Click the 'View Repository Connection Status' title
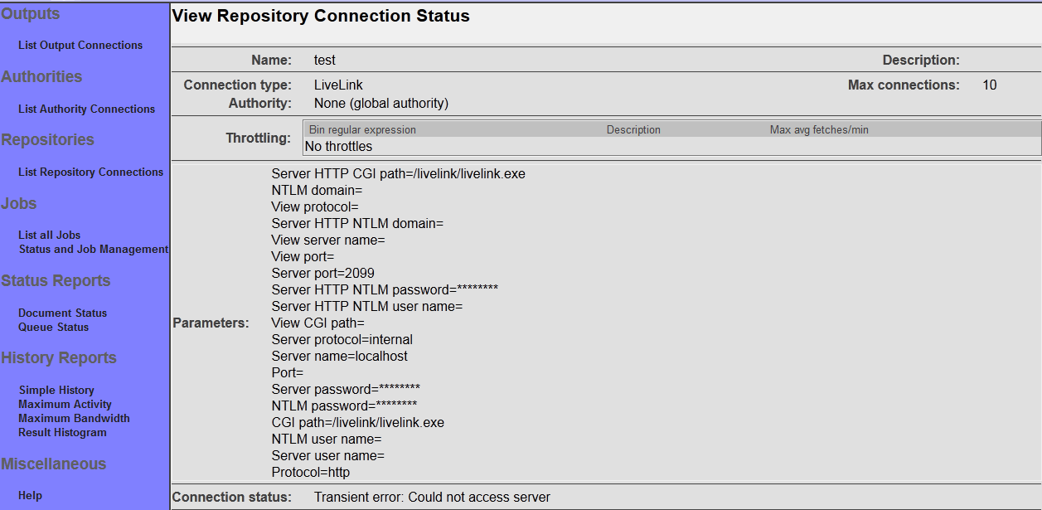1042x510 pixels. (x=321, y=17)
